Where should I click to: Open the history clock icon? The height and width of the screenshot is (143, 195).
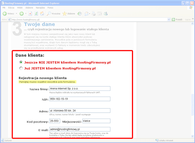(x=79, y=13)
